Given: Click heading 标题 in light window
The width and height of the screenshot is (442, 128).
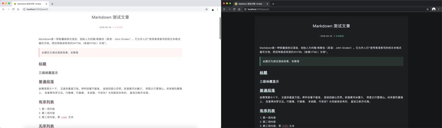Looking at the screenshot, I should (x=42, y=64).
